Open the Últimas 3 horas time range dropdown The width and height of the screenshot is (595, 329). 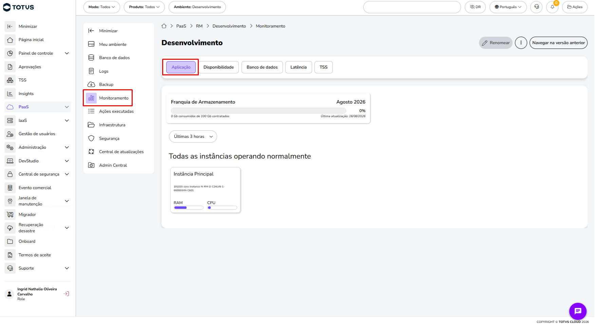pyautogui.click(x=193, y=136)
